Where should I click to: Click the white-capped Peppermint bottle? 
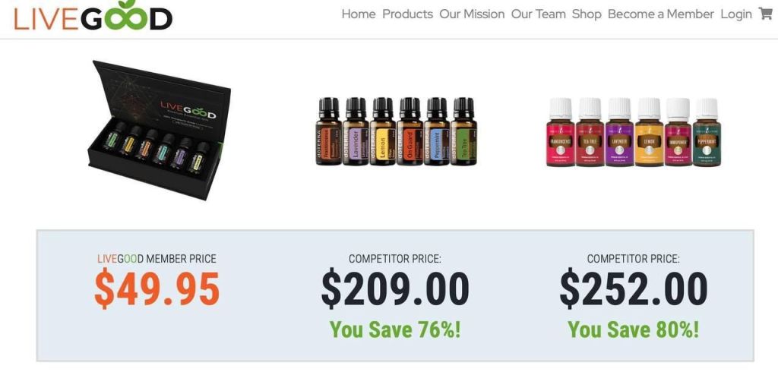tap(707, 132)
